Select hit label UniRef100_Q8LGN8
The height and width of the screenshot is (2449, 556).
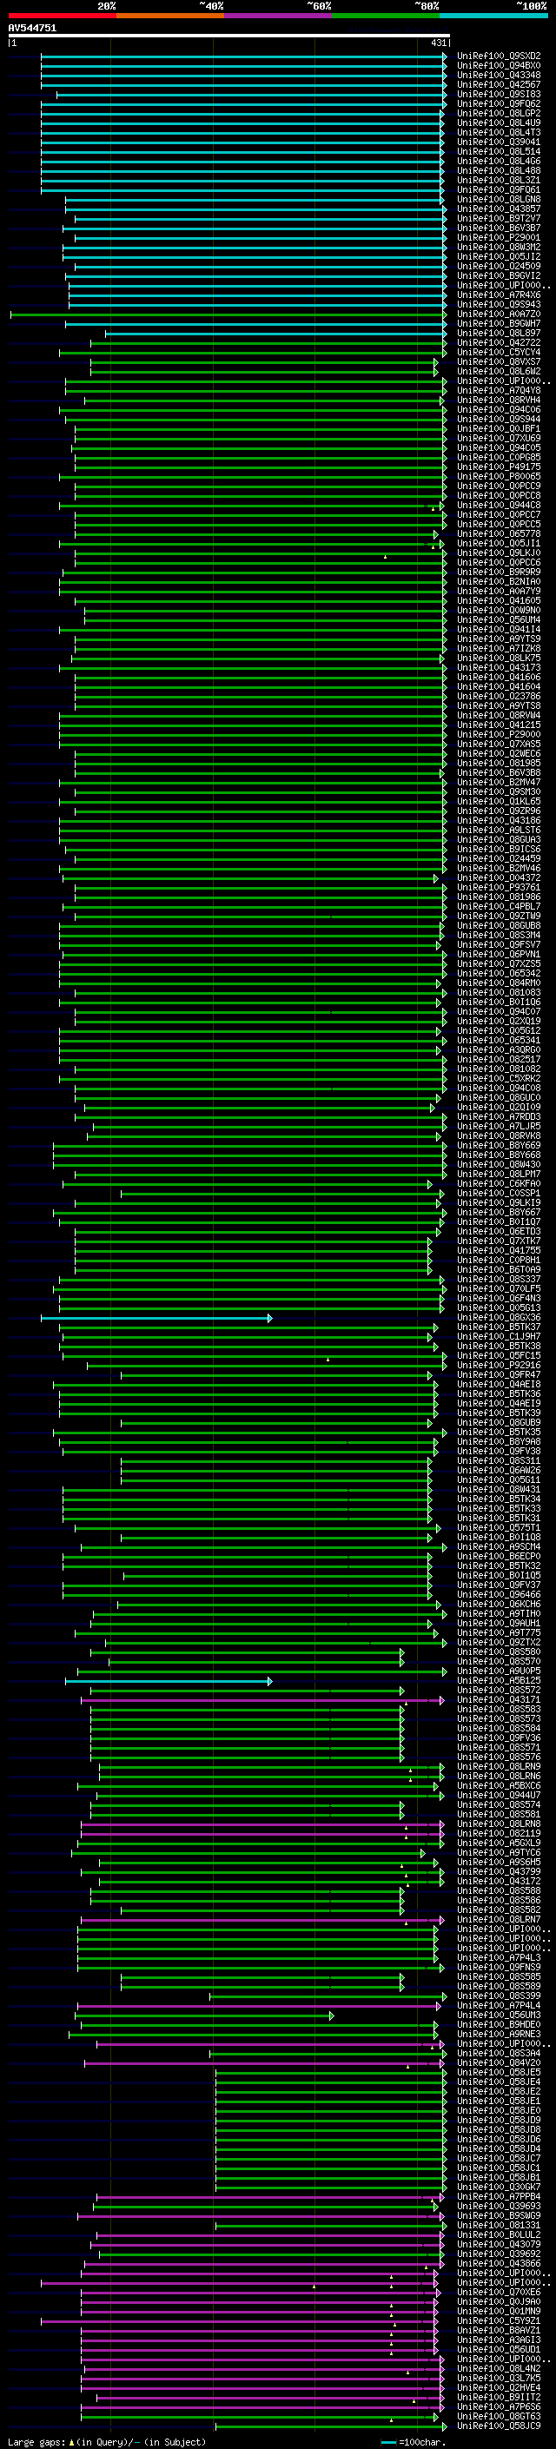499,200
